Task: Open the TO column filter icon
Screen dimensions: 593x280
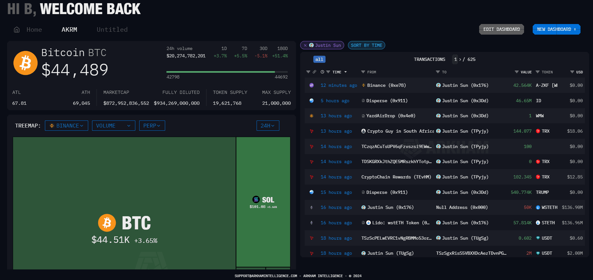Action: 438,72
